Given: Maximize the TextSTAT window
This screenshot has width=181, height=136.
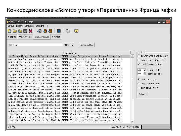Looking at the screenshot, I should coord(164,22).
